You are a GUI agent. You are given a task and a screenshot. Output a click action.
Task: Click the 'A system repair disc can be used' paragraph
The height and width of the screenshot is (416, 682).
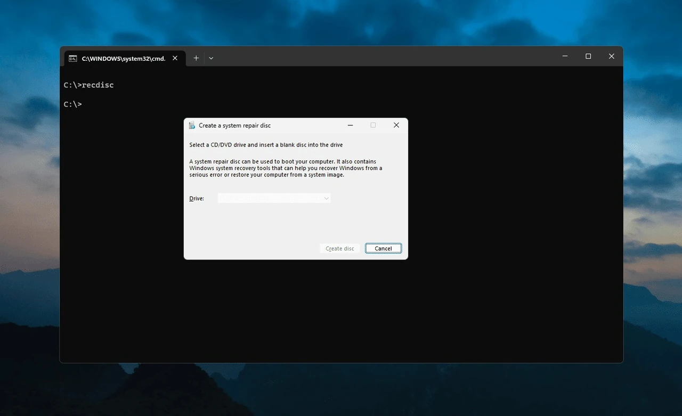point(286,168)
